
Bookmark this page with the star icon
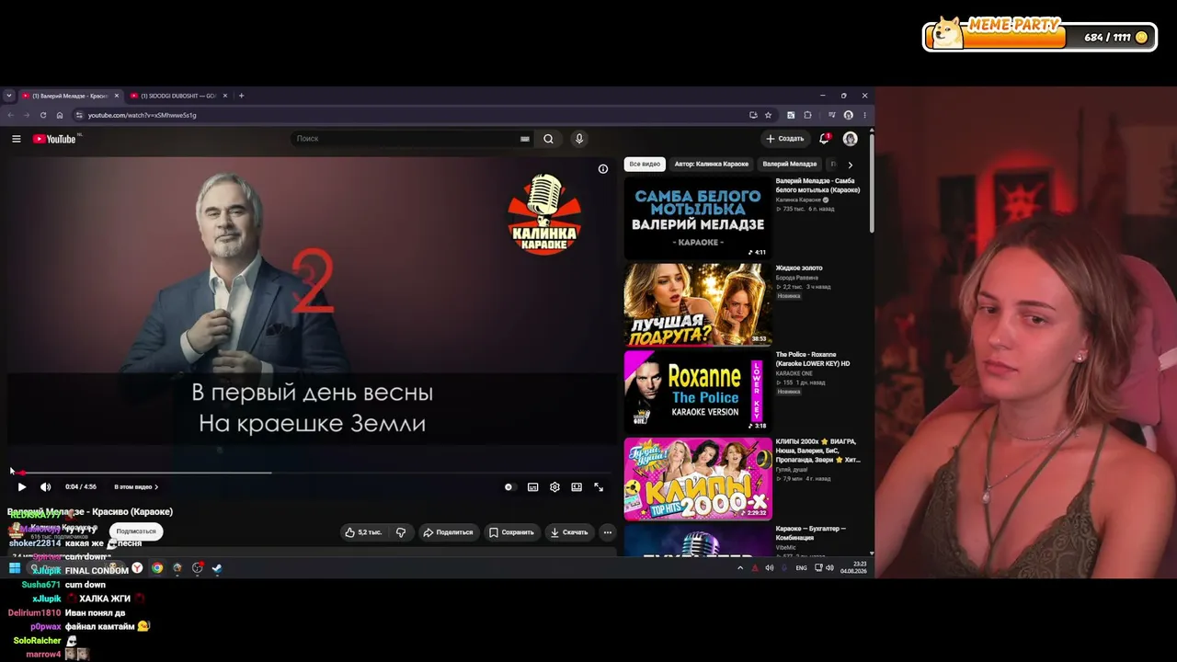[768, 115]
